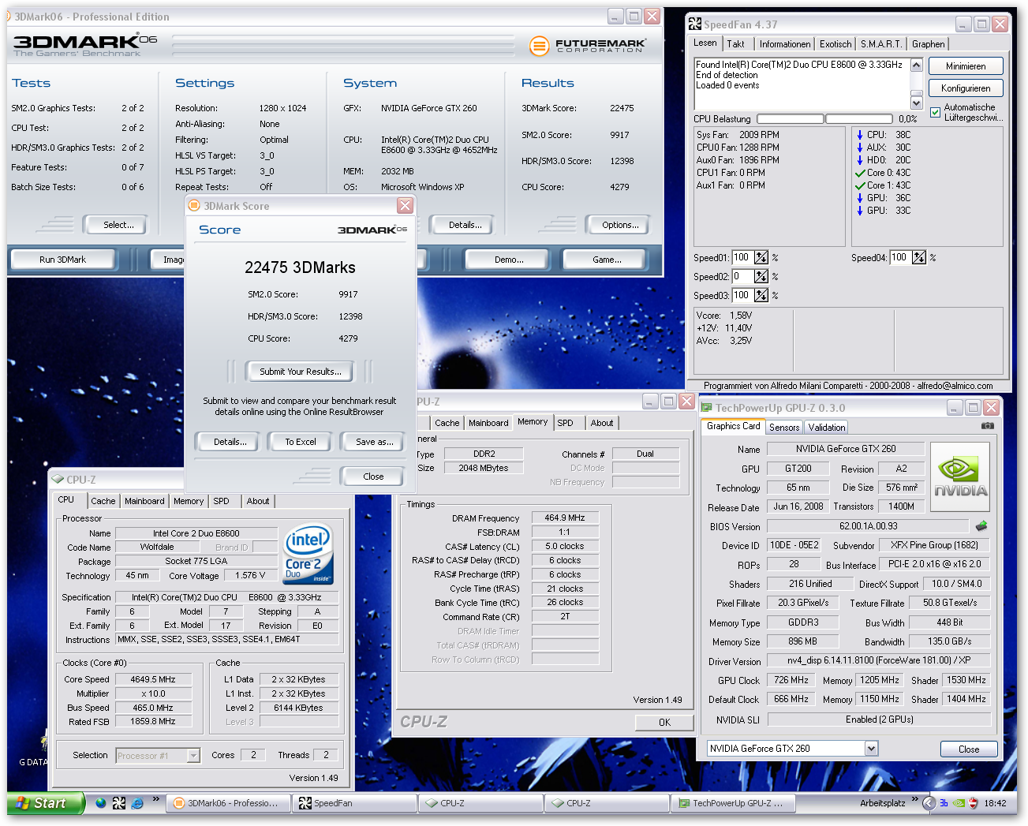Switch to the Sensors tab in GPU-Z
The height and width of the screenshot is (826, 1028).
tap(784, 427)
